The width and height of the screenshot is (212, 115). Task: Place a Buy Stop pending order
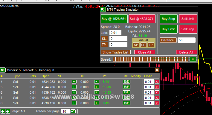(x=168, y=19)
